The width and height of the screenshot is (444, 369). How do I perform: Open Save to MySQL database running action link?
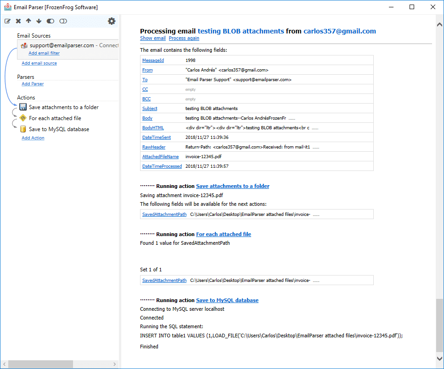tap(227, 300)
